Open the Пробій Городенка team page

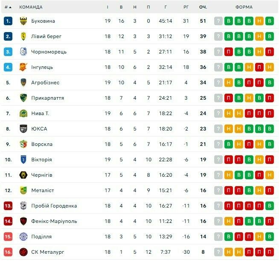[x=54, y=206]
